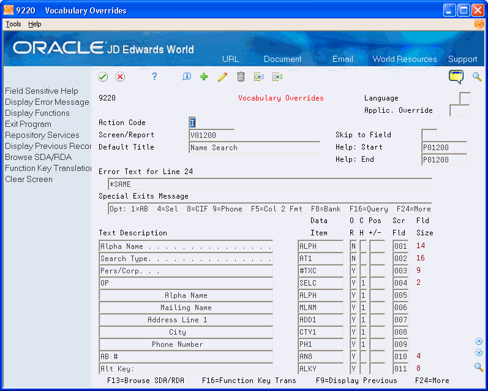Click the green checkmark OK icon
This screenshot has width=488, height=391.
click(x=103, y=77)
